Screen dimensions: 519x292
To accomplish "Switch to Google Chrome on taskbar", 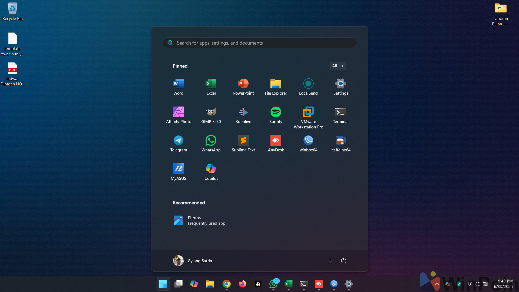I will [226, 284].
